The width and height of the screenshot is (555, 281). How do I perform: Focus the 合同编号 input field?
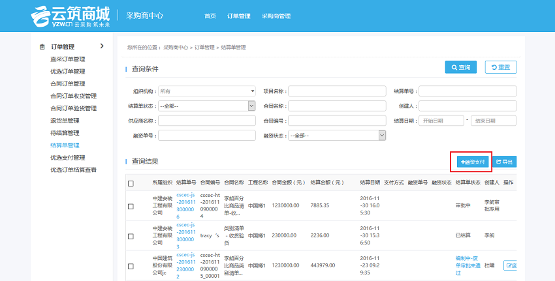tap(337, 121)
